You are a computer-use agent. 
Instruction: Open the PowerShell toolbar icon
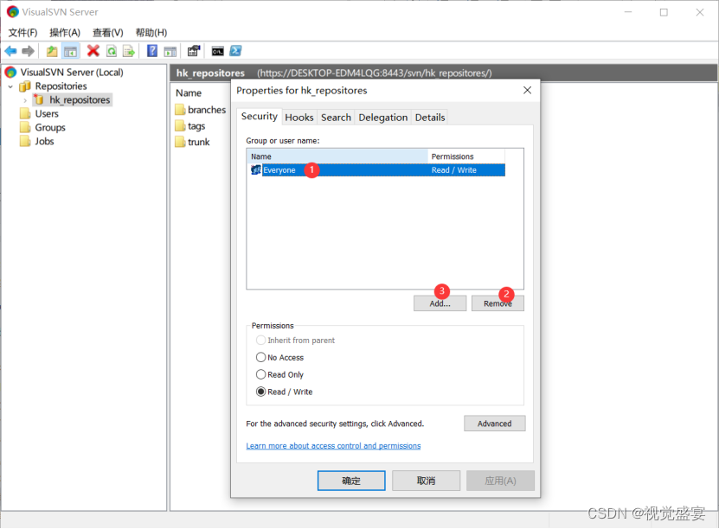[x=235, y=51]
